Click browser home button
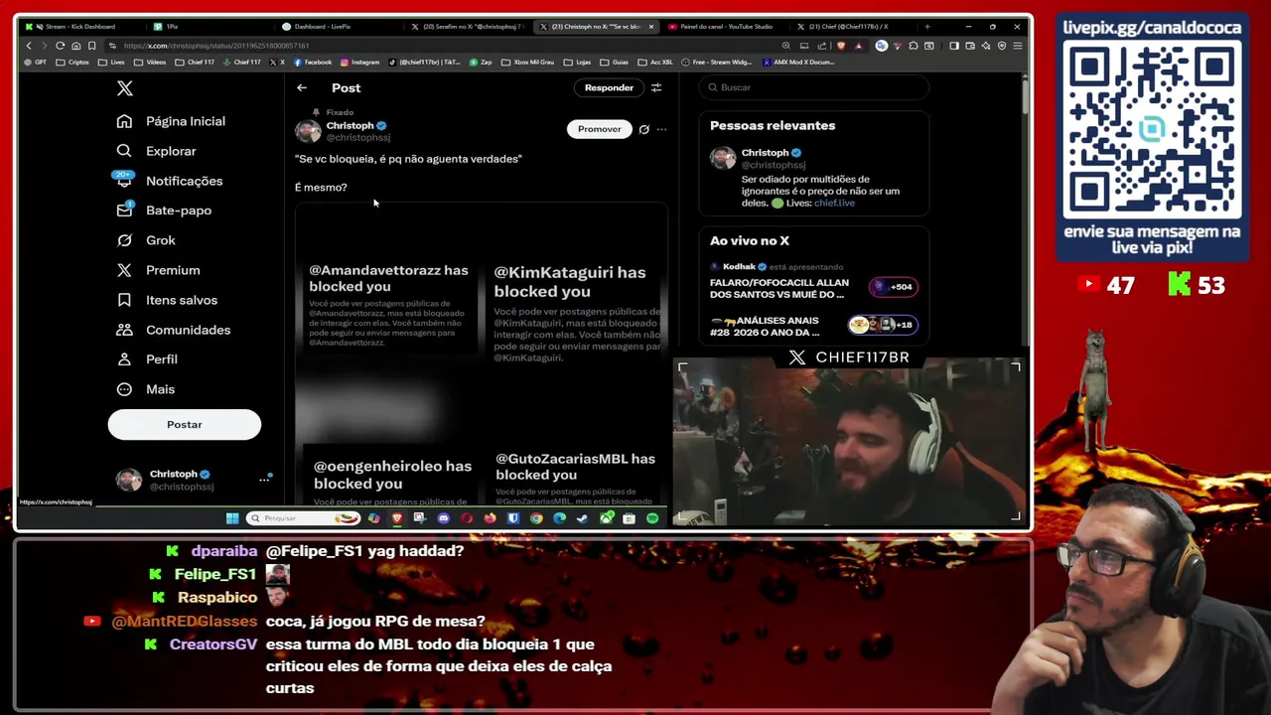 point(76,46)
